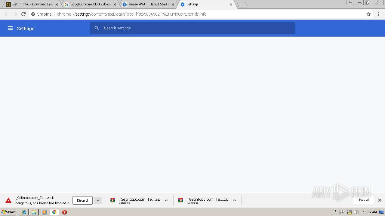Focus the Search settings field
Viewport: 385px width, 216px height.
pyautogui.click(x=192, y=28)
